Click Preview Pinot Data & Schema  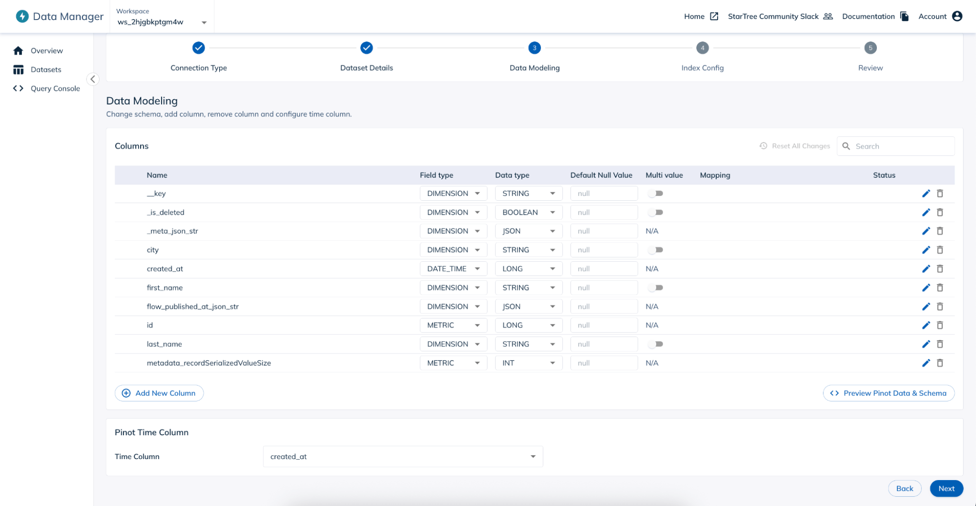(889, 393)
